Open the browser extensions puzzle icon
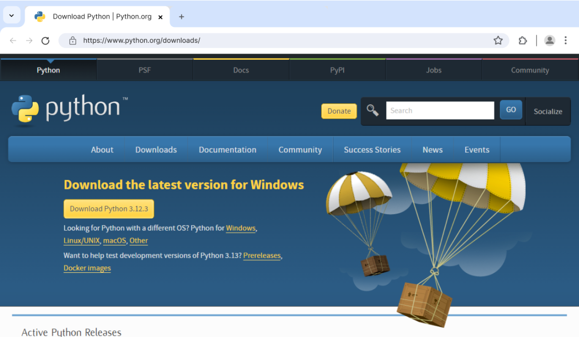This screenshot has width=579, height=337. pos(523,40)
